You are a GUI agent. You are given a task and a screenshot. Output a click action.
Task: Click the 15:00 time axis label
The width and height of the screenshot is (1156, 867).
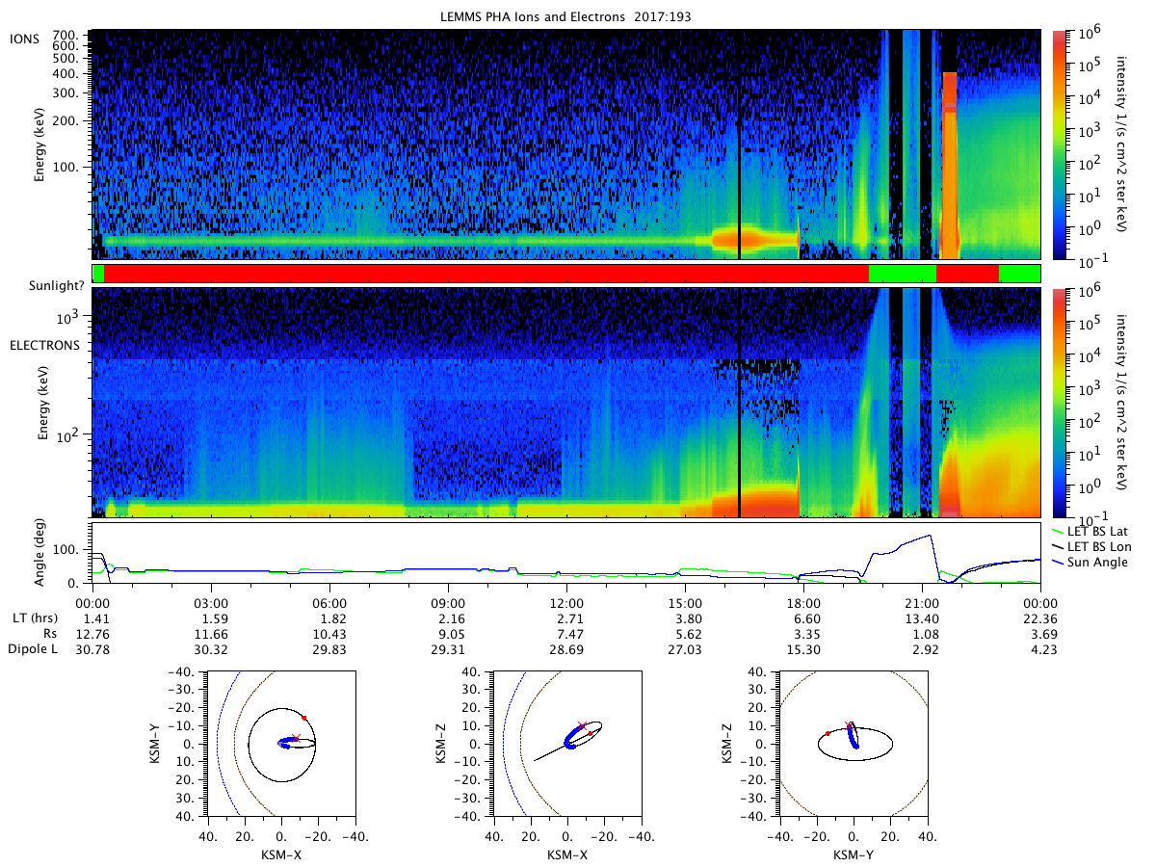pos(685,602)
